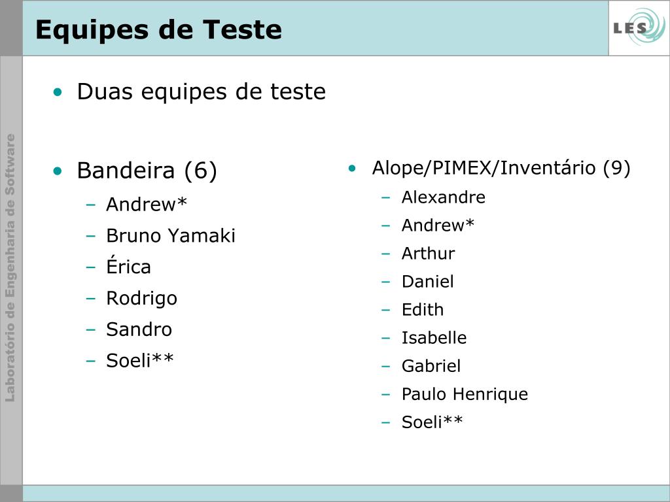This screenshot has height=502, width=670.
Task: Click the Duas equipes de teste bullet
Action: coord(202,92)
